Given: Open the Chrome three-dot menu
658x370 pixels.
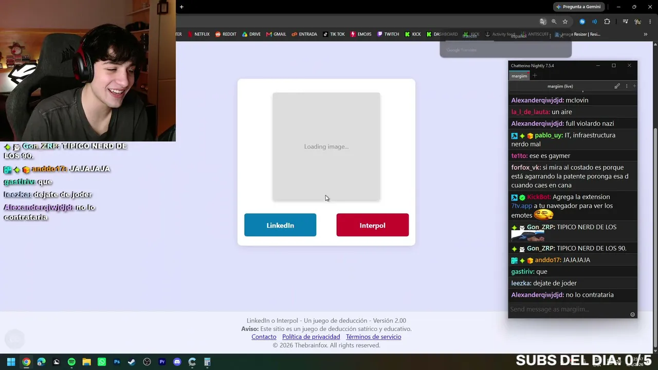Looking at the screenshot, I should [x=649, y=22].
